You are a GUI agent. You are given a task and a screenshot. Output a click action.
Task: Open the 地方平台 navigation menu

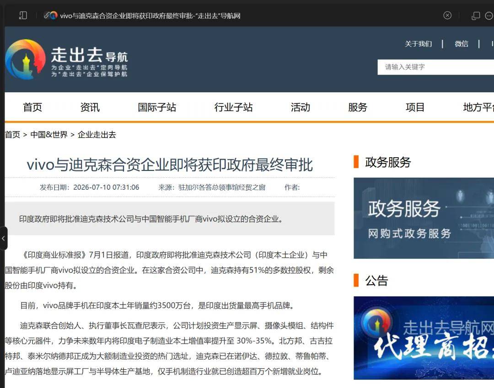click(x=478, y=107)
